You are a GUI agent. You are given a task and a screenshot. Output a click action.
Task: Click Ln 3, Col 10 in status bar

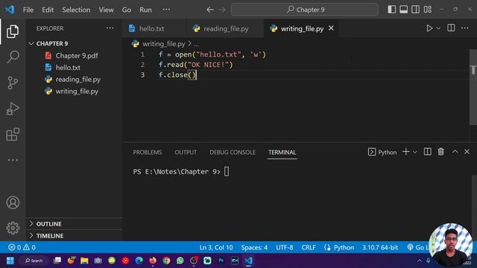click(216, 247)
